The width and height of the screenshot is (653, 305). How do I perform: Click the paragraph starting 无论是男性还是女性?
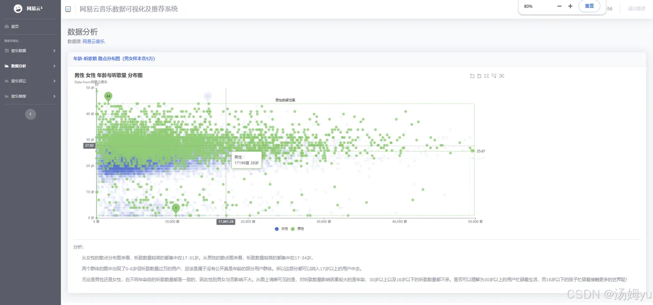354,279
